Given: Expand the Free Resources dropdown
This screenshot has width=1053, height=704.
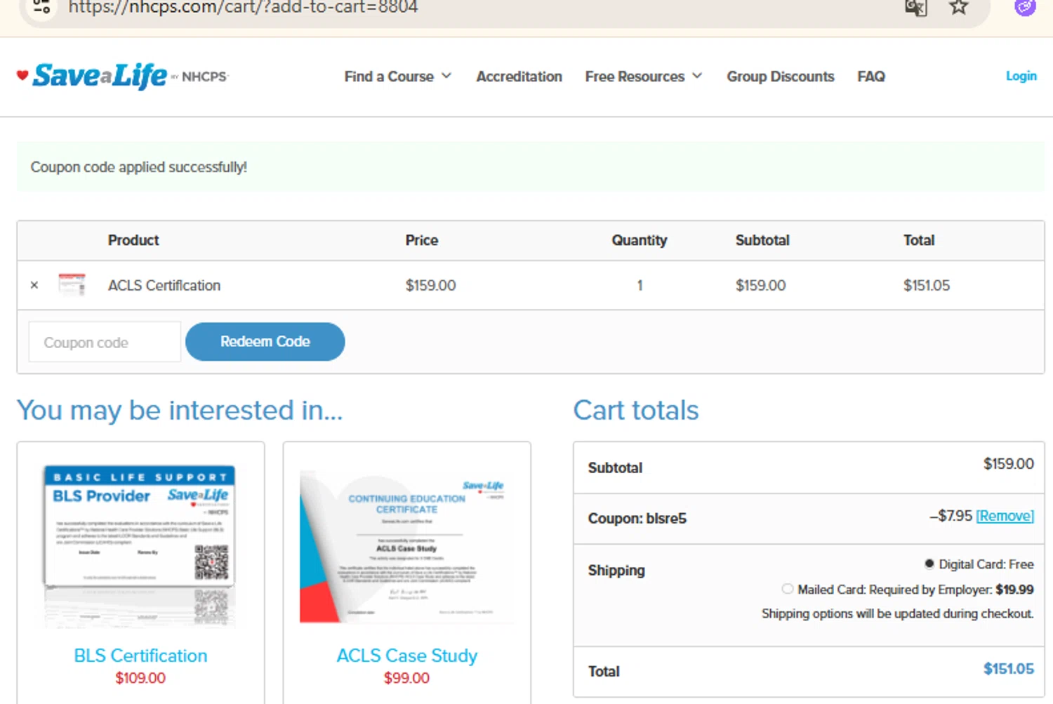Looking at the screenshot, I should click(643, 76).
